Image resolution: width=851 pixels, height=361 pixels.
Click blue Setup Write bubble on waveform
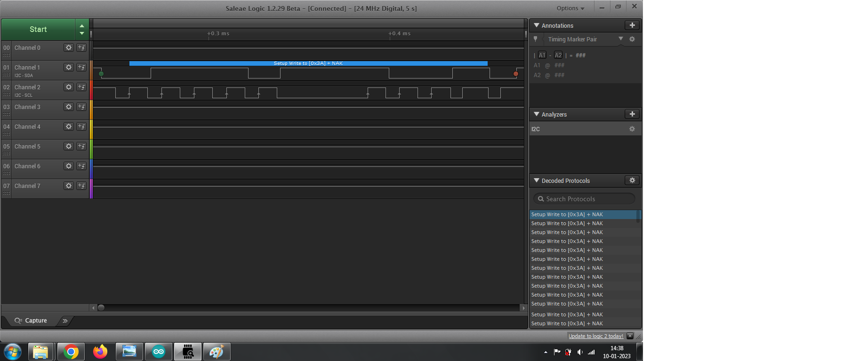click(x=308, y=63)
